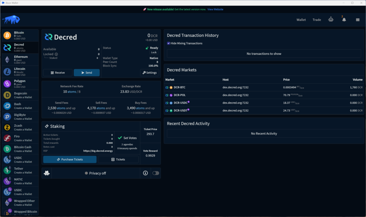Click the Purchase Tickets button

70,159
